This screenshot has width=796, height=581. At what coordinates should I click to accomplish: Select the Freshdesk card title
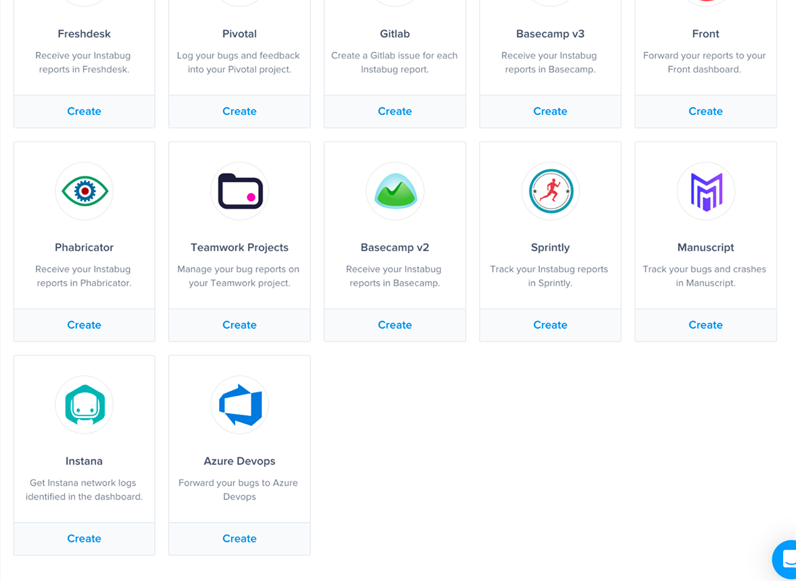84,34
